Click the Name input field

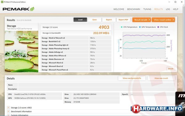coord(97,85)
